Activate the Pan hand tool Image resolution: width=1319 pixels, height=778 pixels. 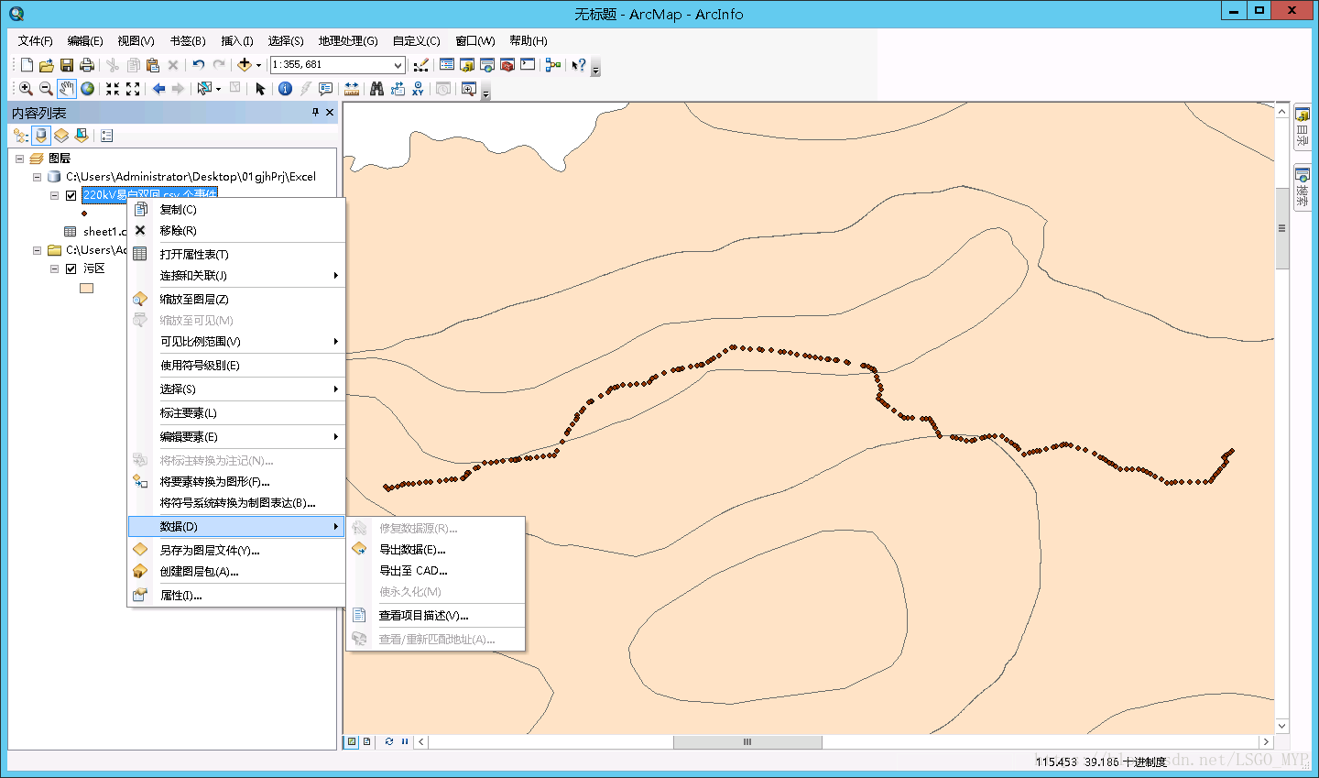(x=67, y=89)
